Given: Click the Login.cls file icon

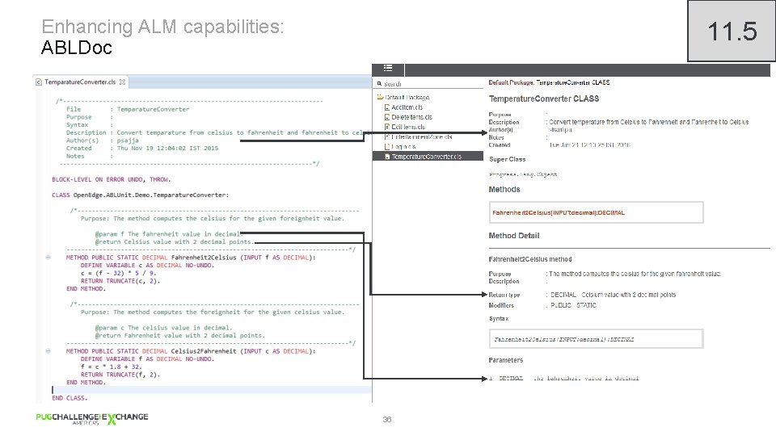Looking at the screenshot, I should 387,147.
